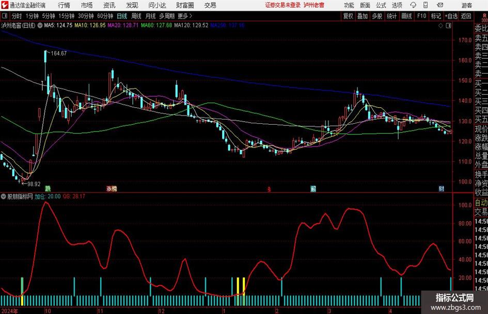Open the 画线 drawing tools
This screenshot has width=488, height=314.
coord(407,16)
